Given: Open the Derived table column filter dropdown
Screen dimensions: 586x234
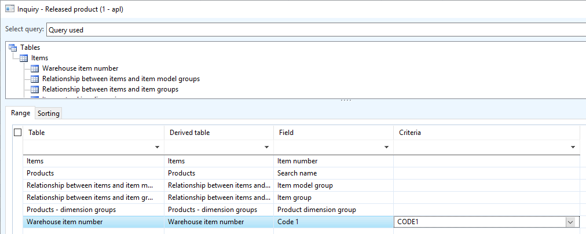Looking at the screenshot, I should coord(266,147).
